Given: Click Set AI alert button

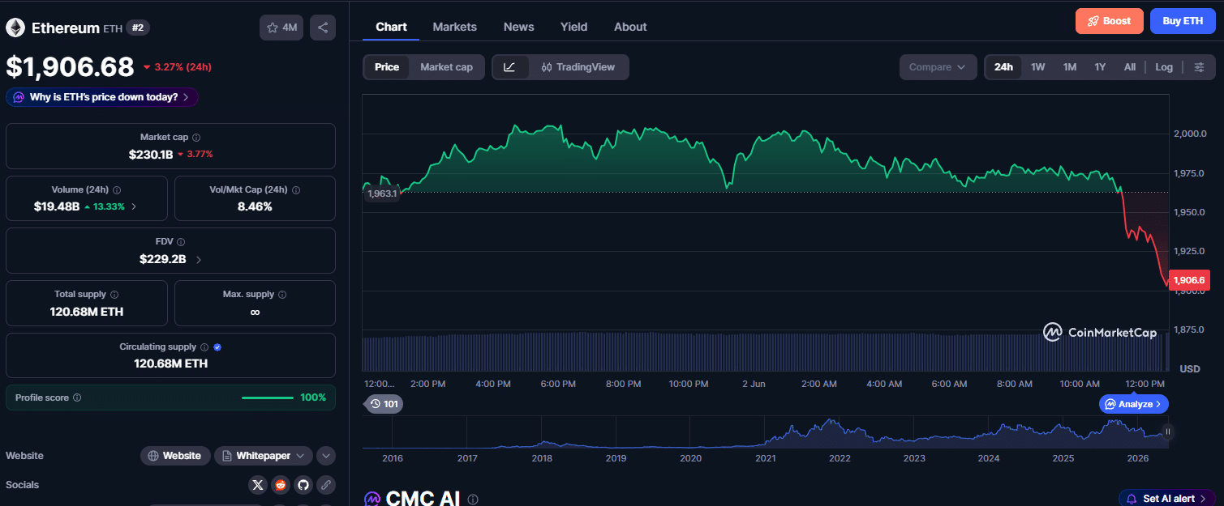Looking at the screenshot, I should click(1167, 499).
